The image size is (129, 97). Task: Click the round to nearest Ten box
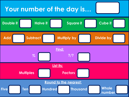tap(35, 89)
